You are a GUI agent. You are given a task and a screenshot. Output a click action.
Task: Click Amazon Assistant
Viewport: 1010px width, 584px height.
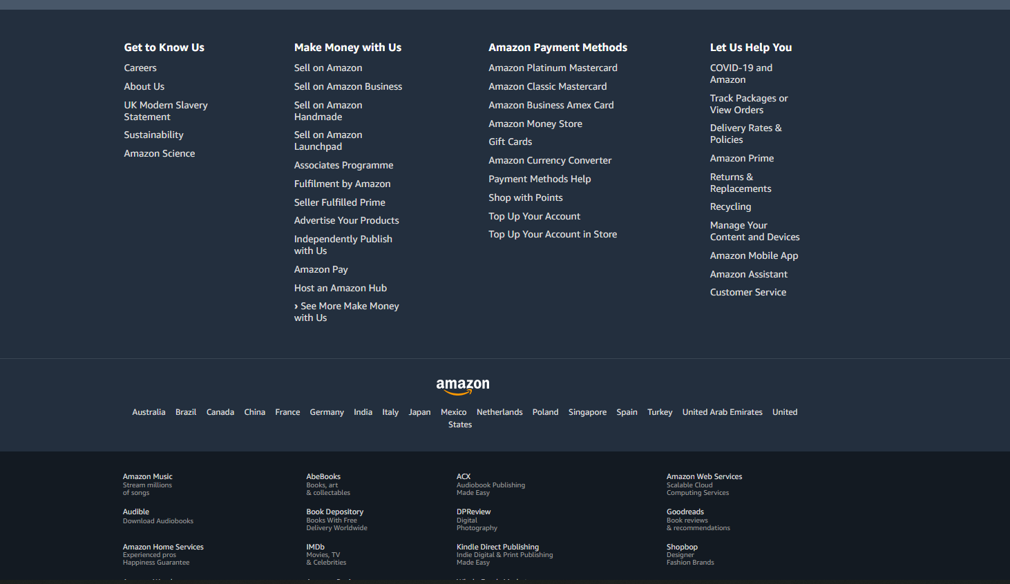point(749,274)
